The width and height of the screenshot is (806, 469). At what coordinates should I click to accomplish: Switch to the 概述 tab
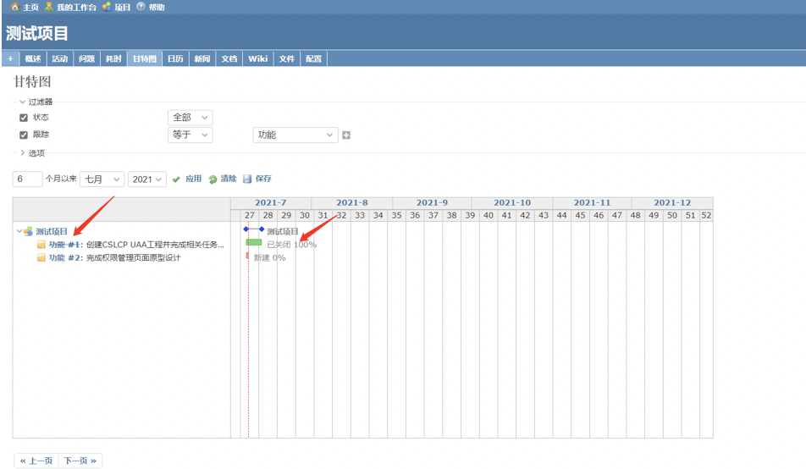[x=33, y=58]
